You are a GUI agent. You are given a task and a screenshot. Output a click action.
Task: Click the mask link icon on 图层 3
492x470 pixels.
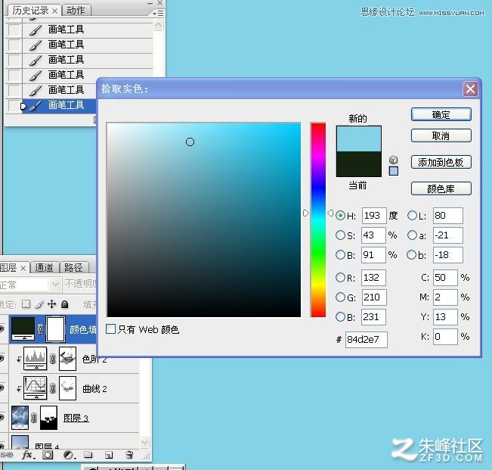point(34,418)
